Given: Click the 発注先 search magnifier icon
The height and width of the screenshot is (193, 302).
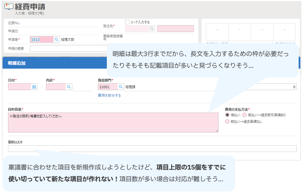Looking at the screenshot, I should tap(152, 29).
